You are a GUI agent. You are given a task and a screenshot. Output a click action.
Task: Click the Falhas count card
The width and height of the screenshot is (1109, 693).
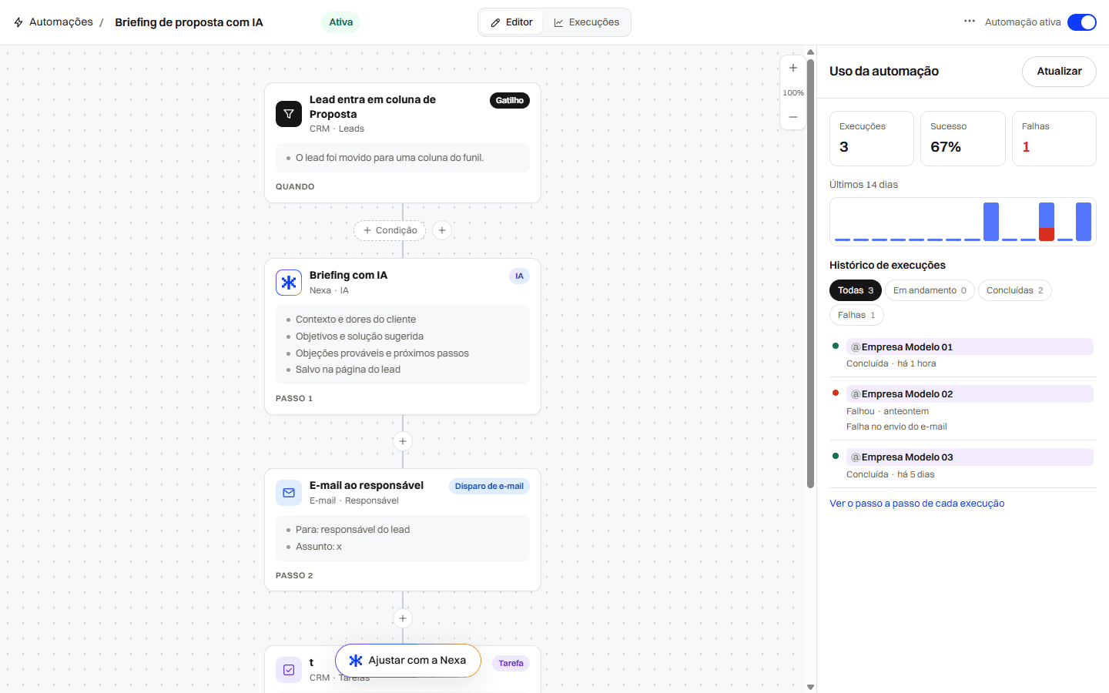(x=1054, y=139)
